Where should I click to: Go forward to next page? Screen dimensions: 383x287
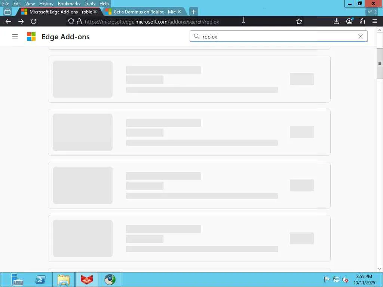click(x=21, y=21)
